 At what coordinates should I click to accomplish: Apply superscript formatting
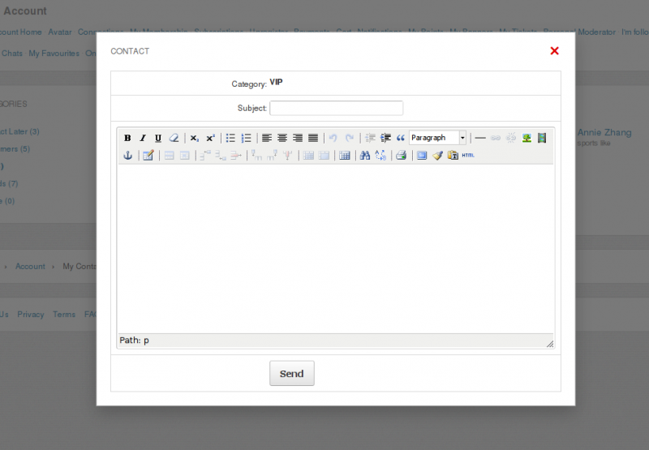tap(210, 138)
